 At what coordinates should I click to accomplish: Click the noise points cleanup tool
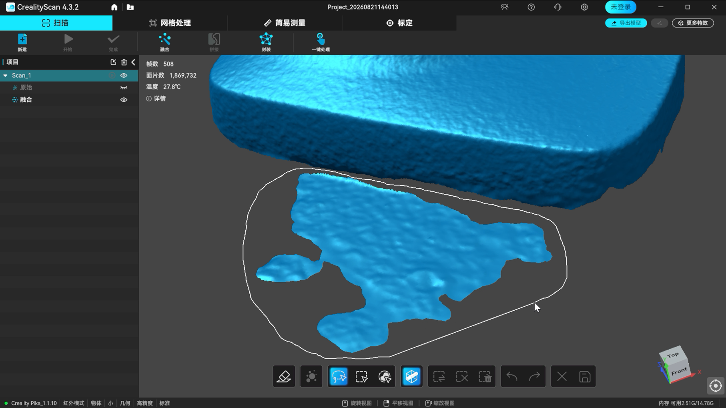[311, 376]
